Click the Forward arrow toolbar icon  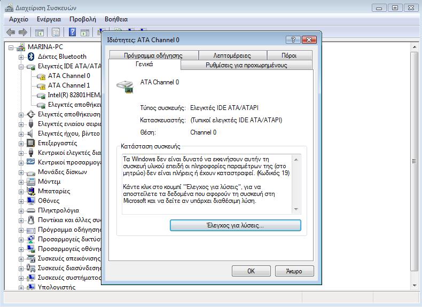[x=22, y=33]
